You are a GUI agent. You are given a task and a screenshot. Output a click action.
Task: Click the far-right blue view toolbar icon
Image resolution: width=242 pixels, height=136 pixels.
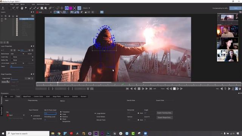102,12
